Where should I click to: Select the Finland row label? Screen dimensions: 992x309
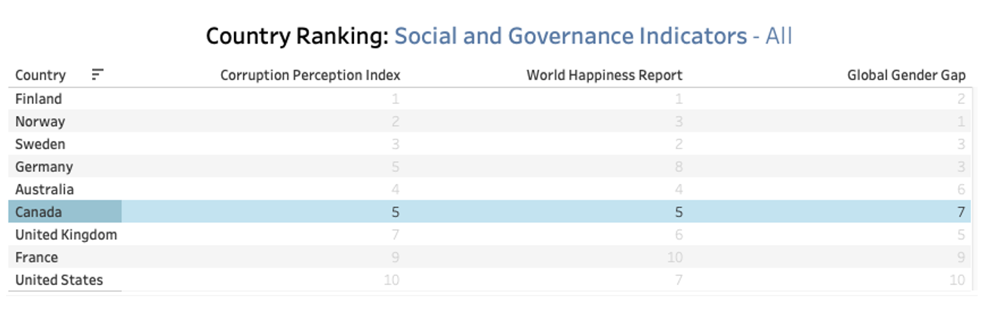click(39, 99)
